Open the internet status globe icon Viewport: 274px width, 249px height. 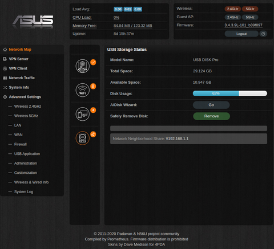(83, 66)
